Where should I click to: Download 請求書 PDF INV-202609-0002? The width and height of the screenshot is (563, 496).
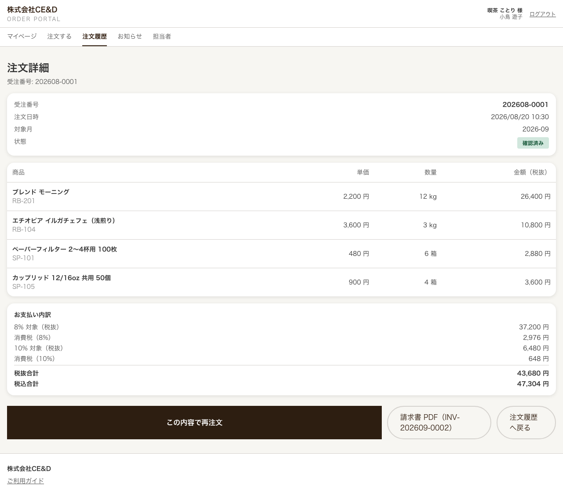pos(439,423)
